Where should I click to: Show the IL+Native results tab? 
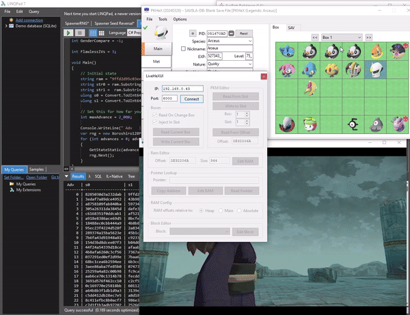114,176
